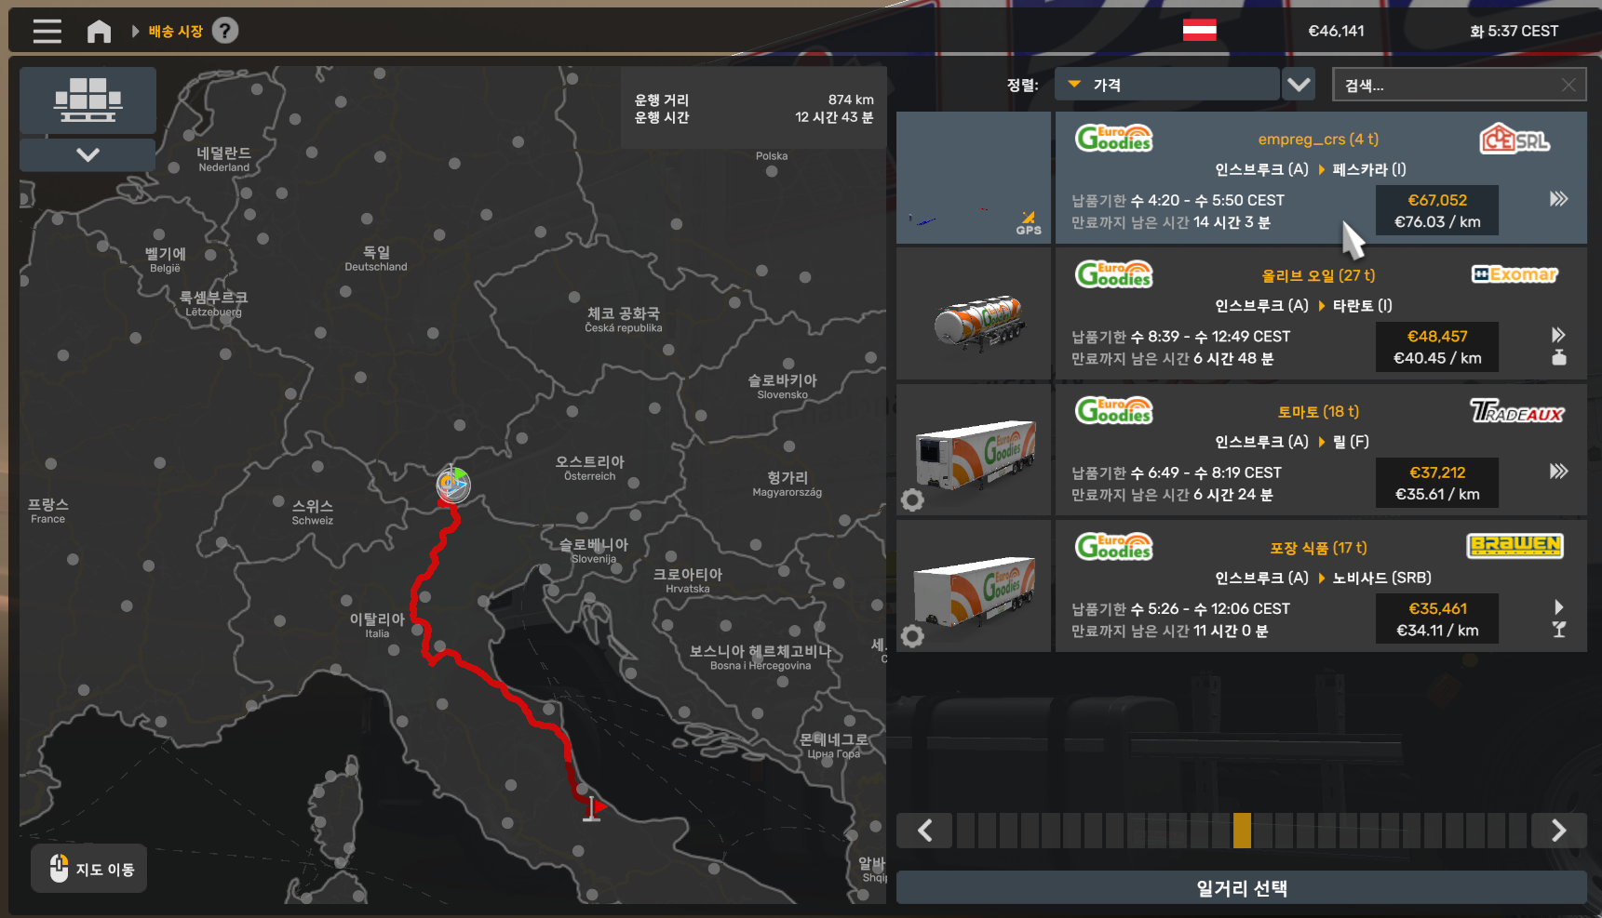Image resolution: width=1602 pixels, height=918 pixels.
Task: Click the urgency arrows on empreg_crs job
Action: click(x=1559, y=199)
